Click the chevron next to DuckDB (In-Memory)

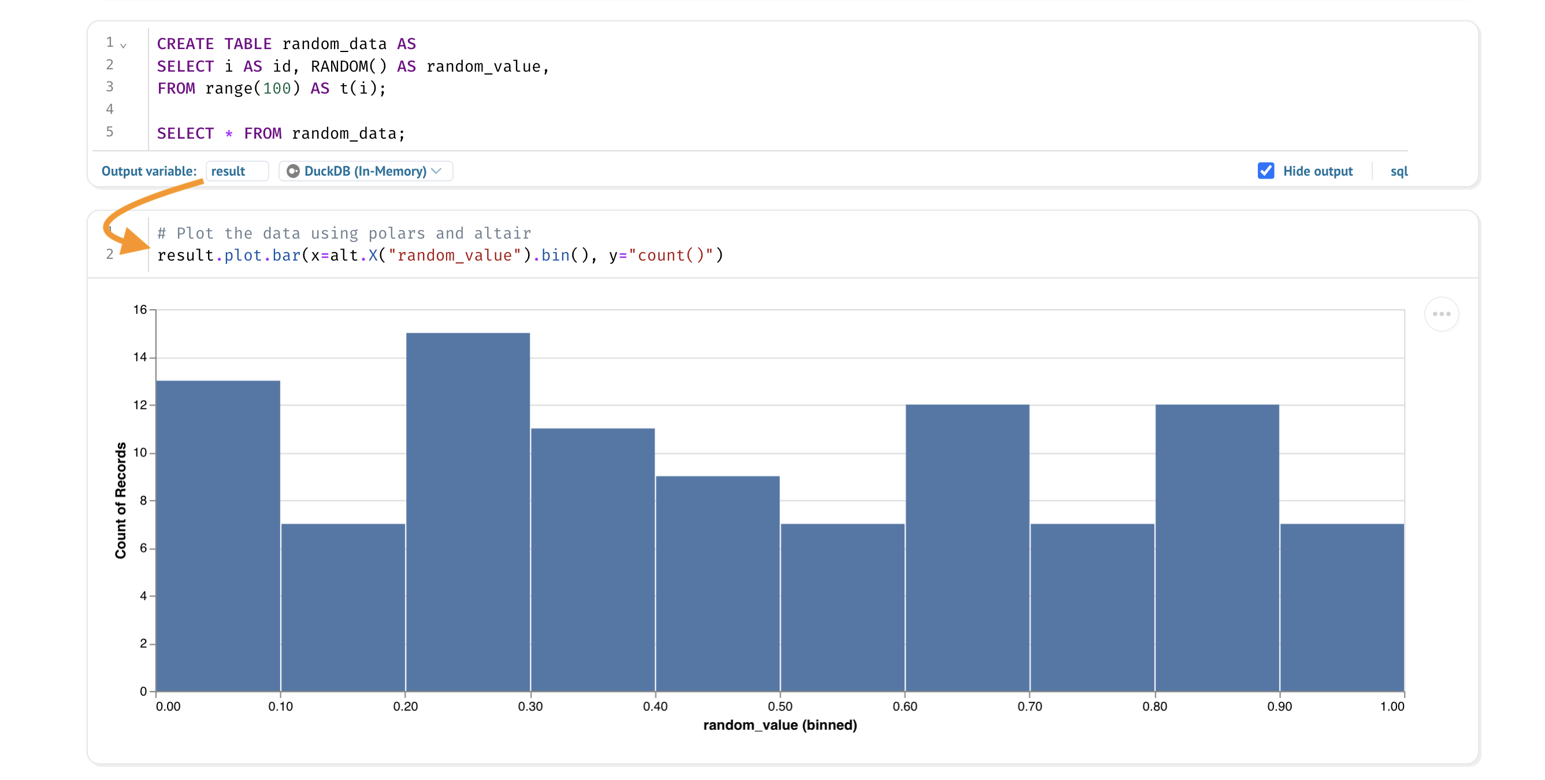437,172
